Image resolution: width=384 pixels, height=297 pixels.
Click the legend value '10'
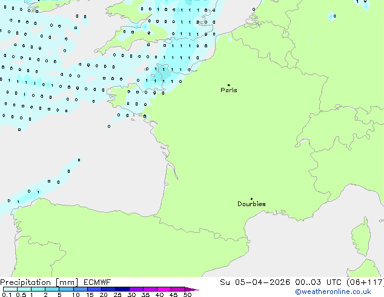pyautogui.click(x=76, y=295)
